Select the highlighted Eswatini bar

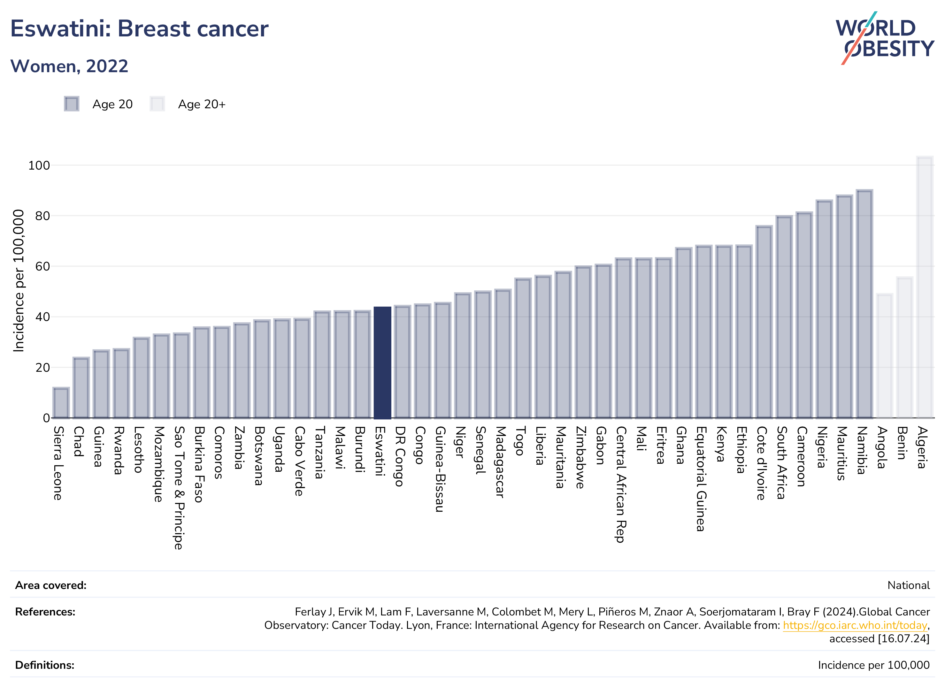pyautogui.click(x=382, y=362)
